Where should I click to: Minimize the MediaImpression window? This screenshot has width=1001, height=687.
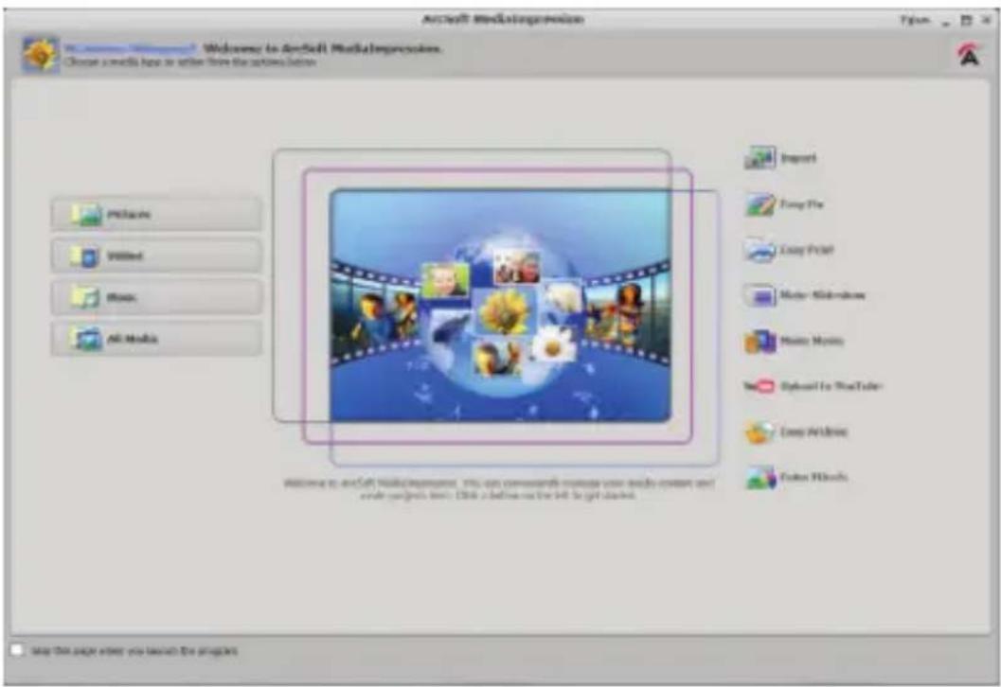point(945,22)
